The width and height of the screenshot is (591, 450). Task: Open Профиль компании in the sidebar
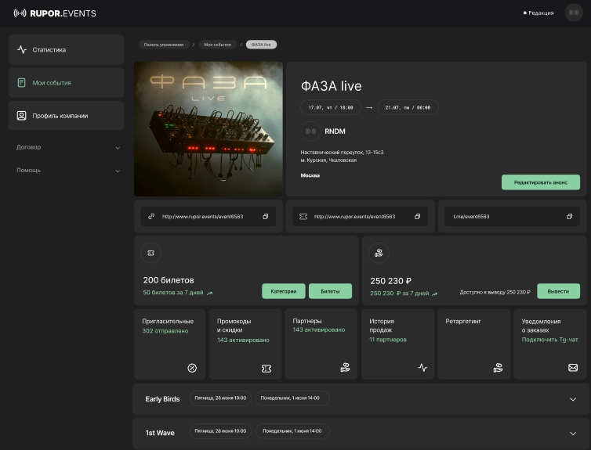tap(66, 116)
